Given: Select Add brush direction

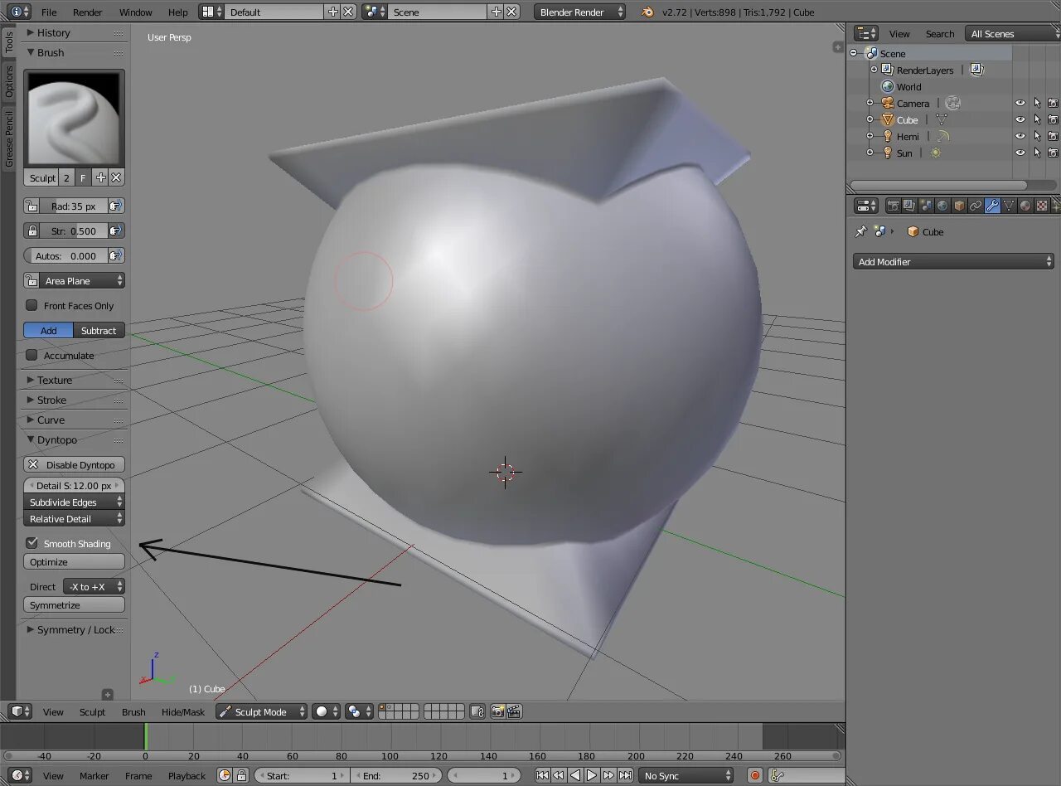Looking at the screenshot, I should 49,330.
